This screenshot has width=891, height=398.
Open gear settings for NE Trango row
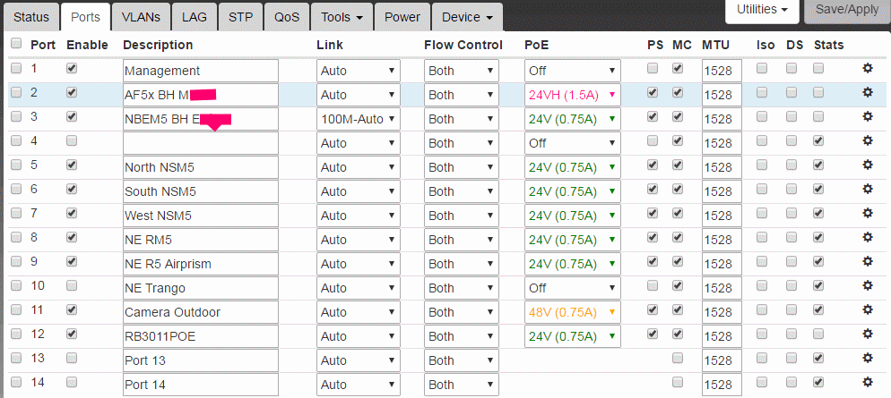[867, 287]
